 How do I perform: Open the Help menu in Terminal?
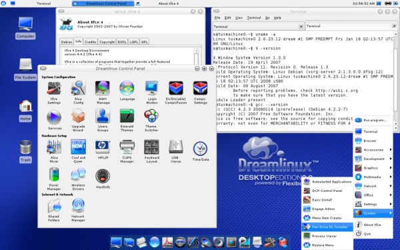coord(277,17)
